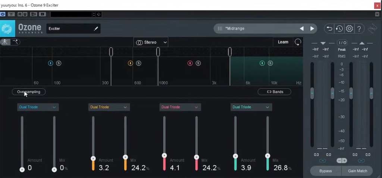Screen dimensions: 382x178
Task: Click red band Mix slider handle
Action: [197, 157]
